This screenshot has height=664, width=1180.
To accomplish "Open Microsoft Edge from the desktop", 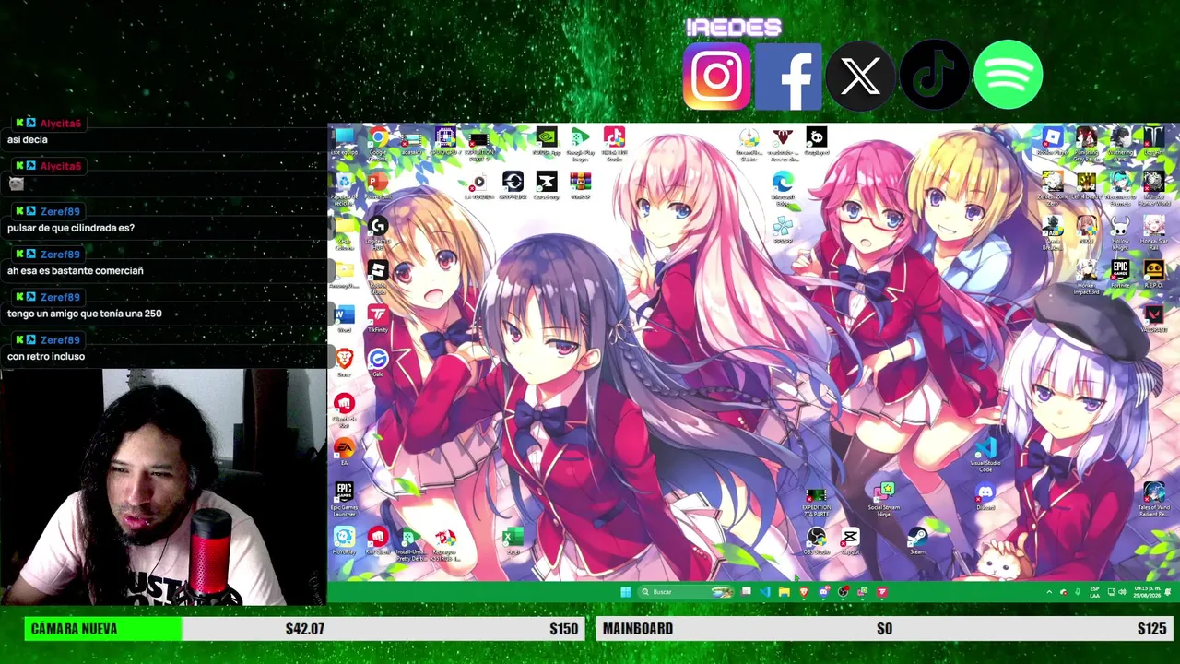I will [783, 186].
